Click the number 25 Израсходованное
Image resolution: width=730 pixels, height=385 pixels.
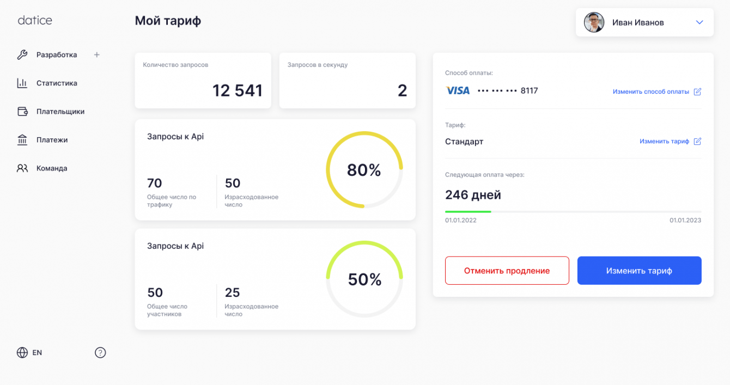pos(232,292)
